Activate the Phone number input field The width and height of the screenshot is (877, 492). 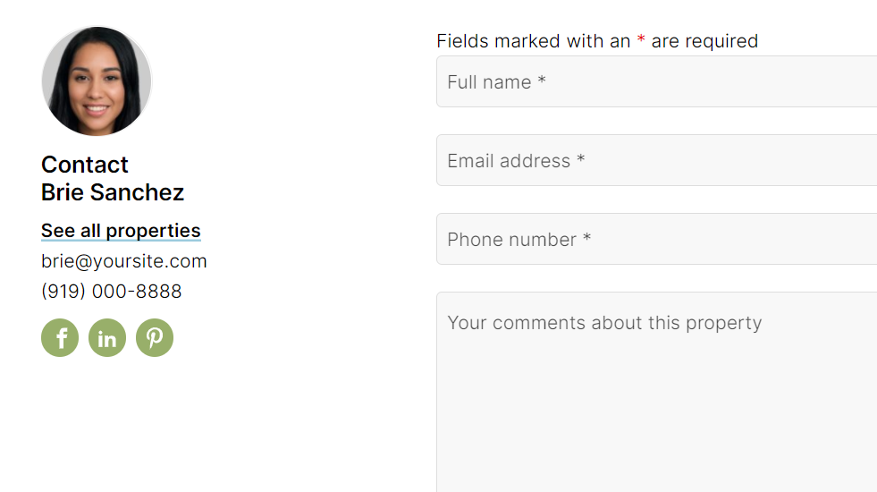click(x=656, y=239)
